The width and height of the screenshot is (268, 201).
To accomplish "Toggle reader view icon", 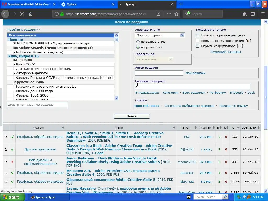I will [158, 14].
